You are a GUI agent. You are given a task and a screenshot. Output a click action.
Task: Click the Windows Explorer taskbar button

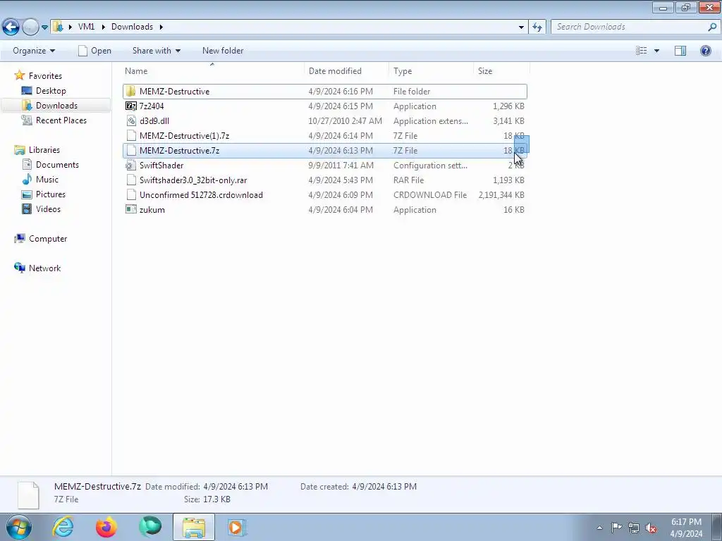194,527
